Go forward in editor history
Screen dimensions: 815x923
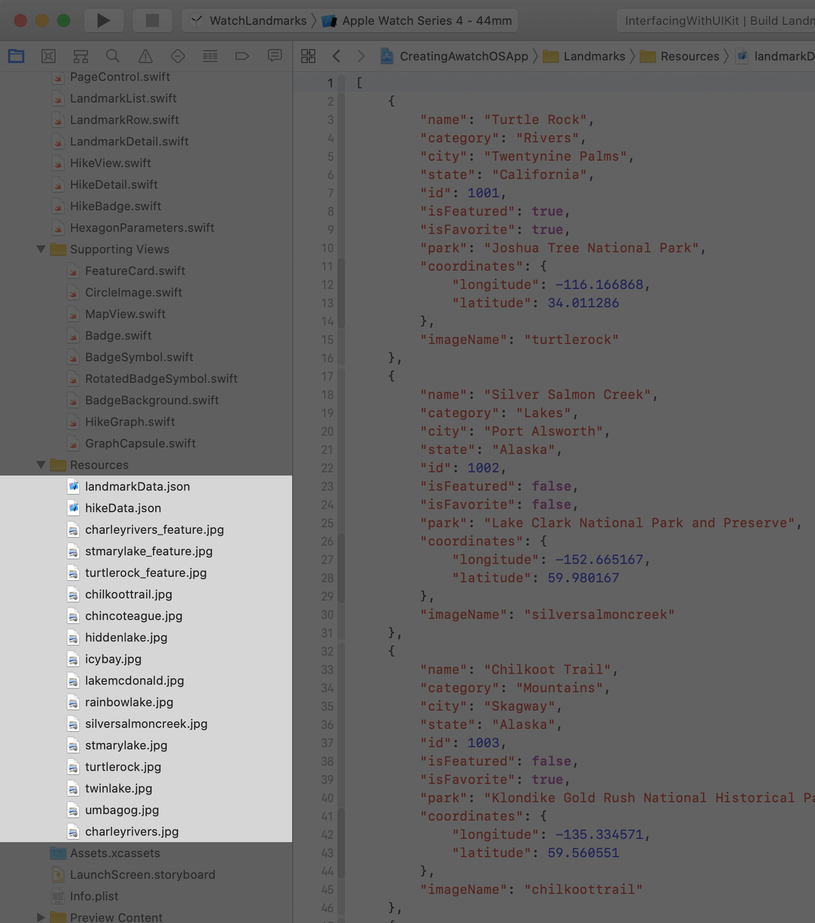pos(361,56)
